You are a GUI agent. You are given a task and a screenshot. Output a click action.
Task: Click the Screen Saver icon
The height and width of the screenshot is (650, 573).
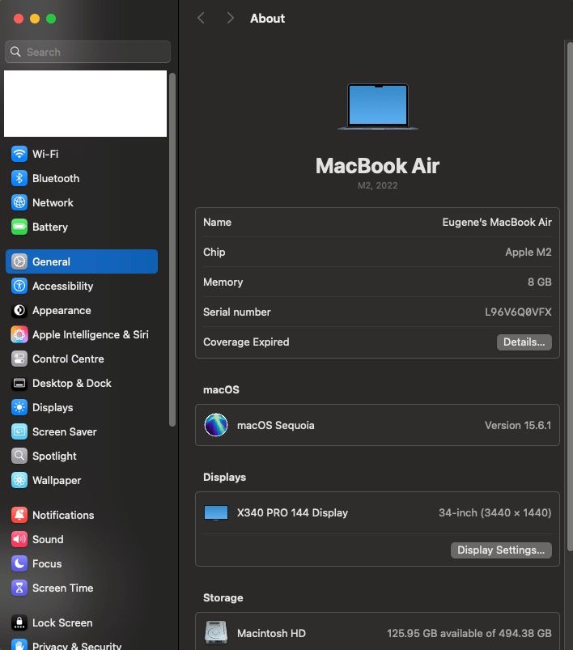(19, 431)
